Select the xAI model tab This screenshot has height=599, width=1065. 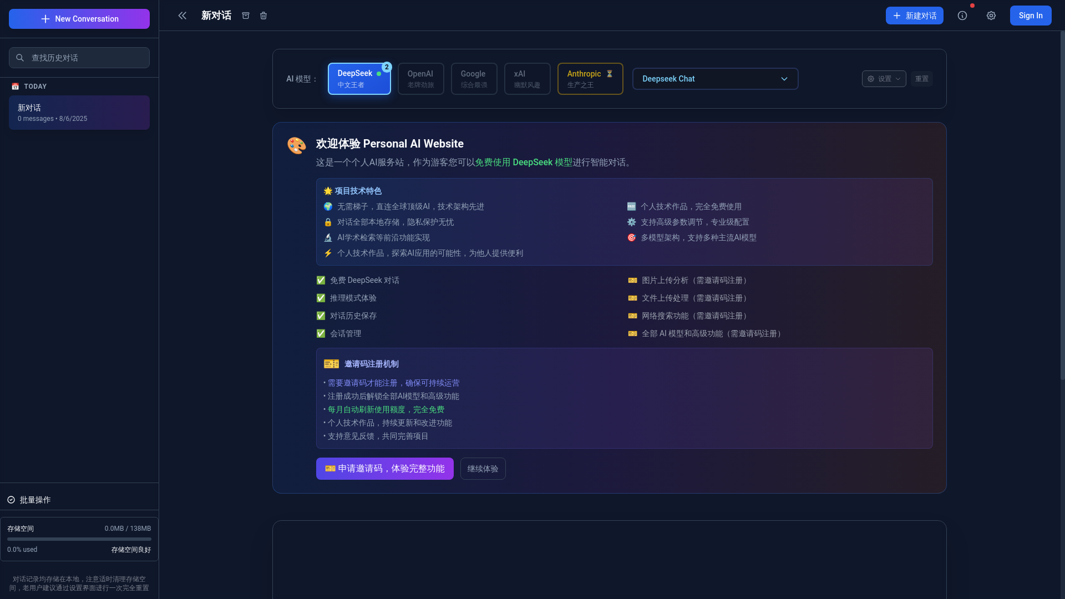(527, 79)
